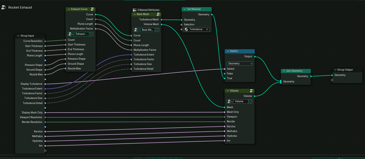
Task: Click the group icon on Volume node header
Action: pos(252,91)
